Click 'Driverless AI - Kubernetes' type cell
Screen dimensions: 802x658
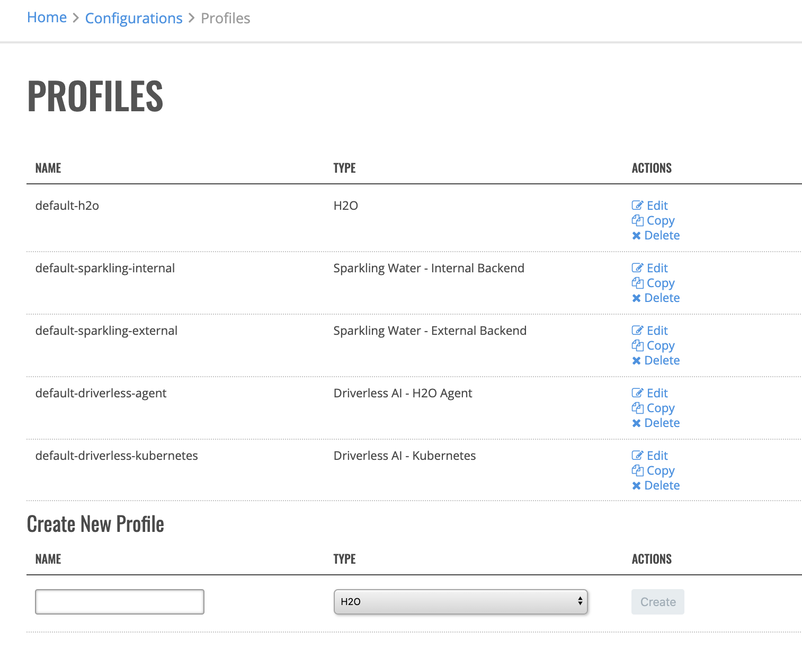point(405,456)
